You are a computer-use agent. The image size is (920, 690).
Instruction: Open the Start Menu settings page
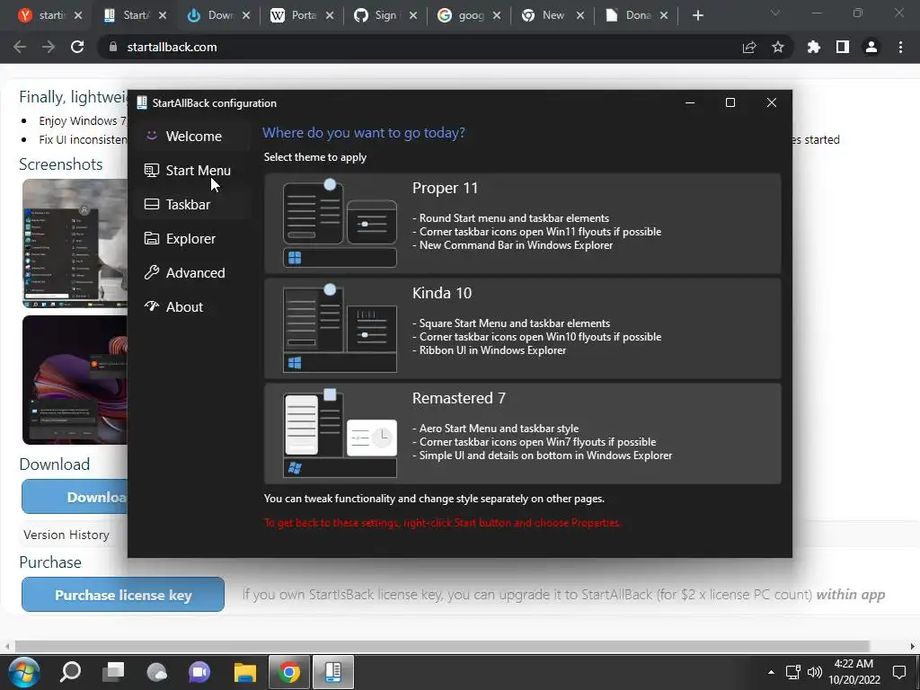coord(192,170)
